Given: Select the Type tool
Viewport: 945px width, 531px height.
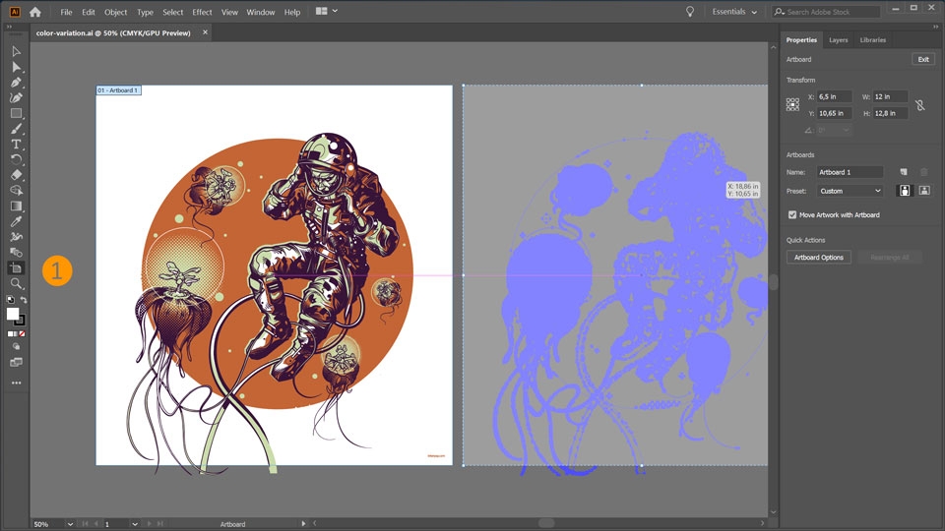Looking at the screenshot, I should (17, 144).
